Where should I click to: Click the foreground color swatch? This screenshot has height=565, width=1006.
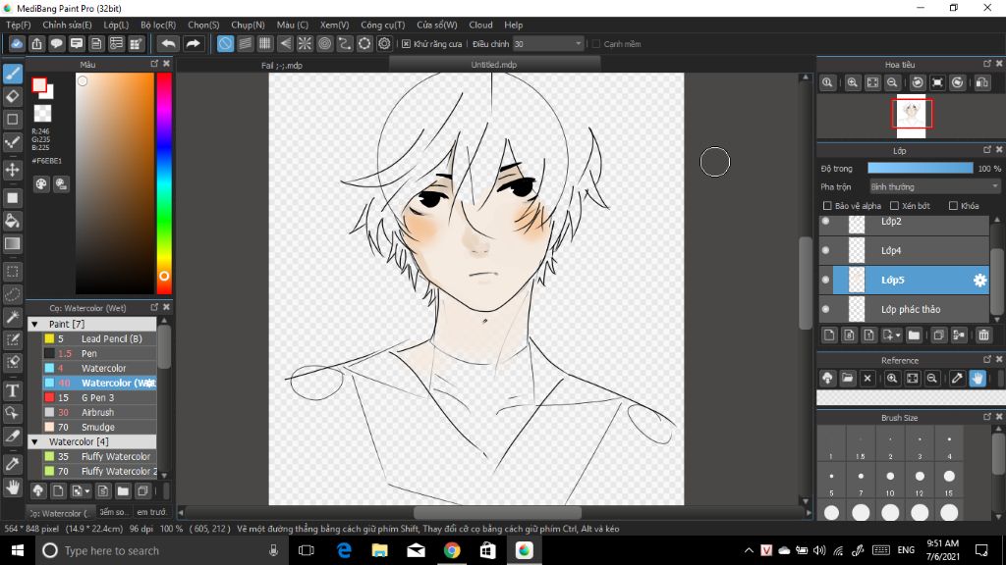tap(39, 85)
